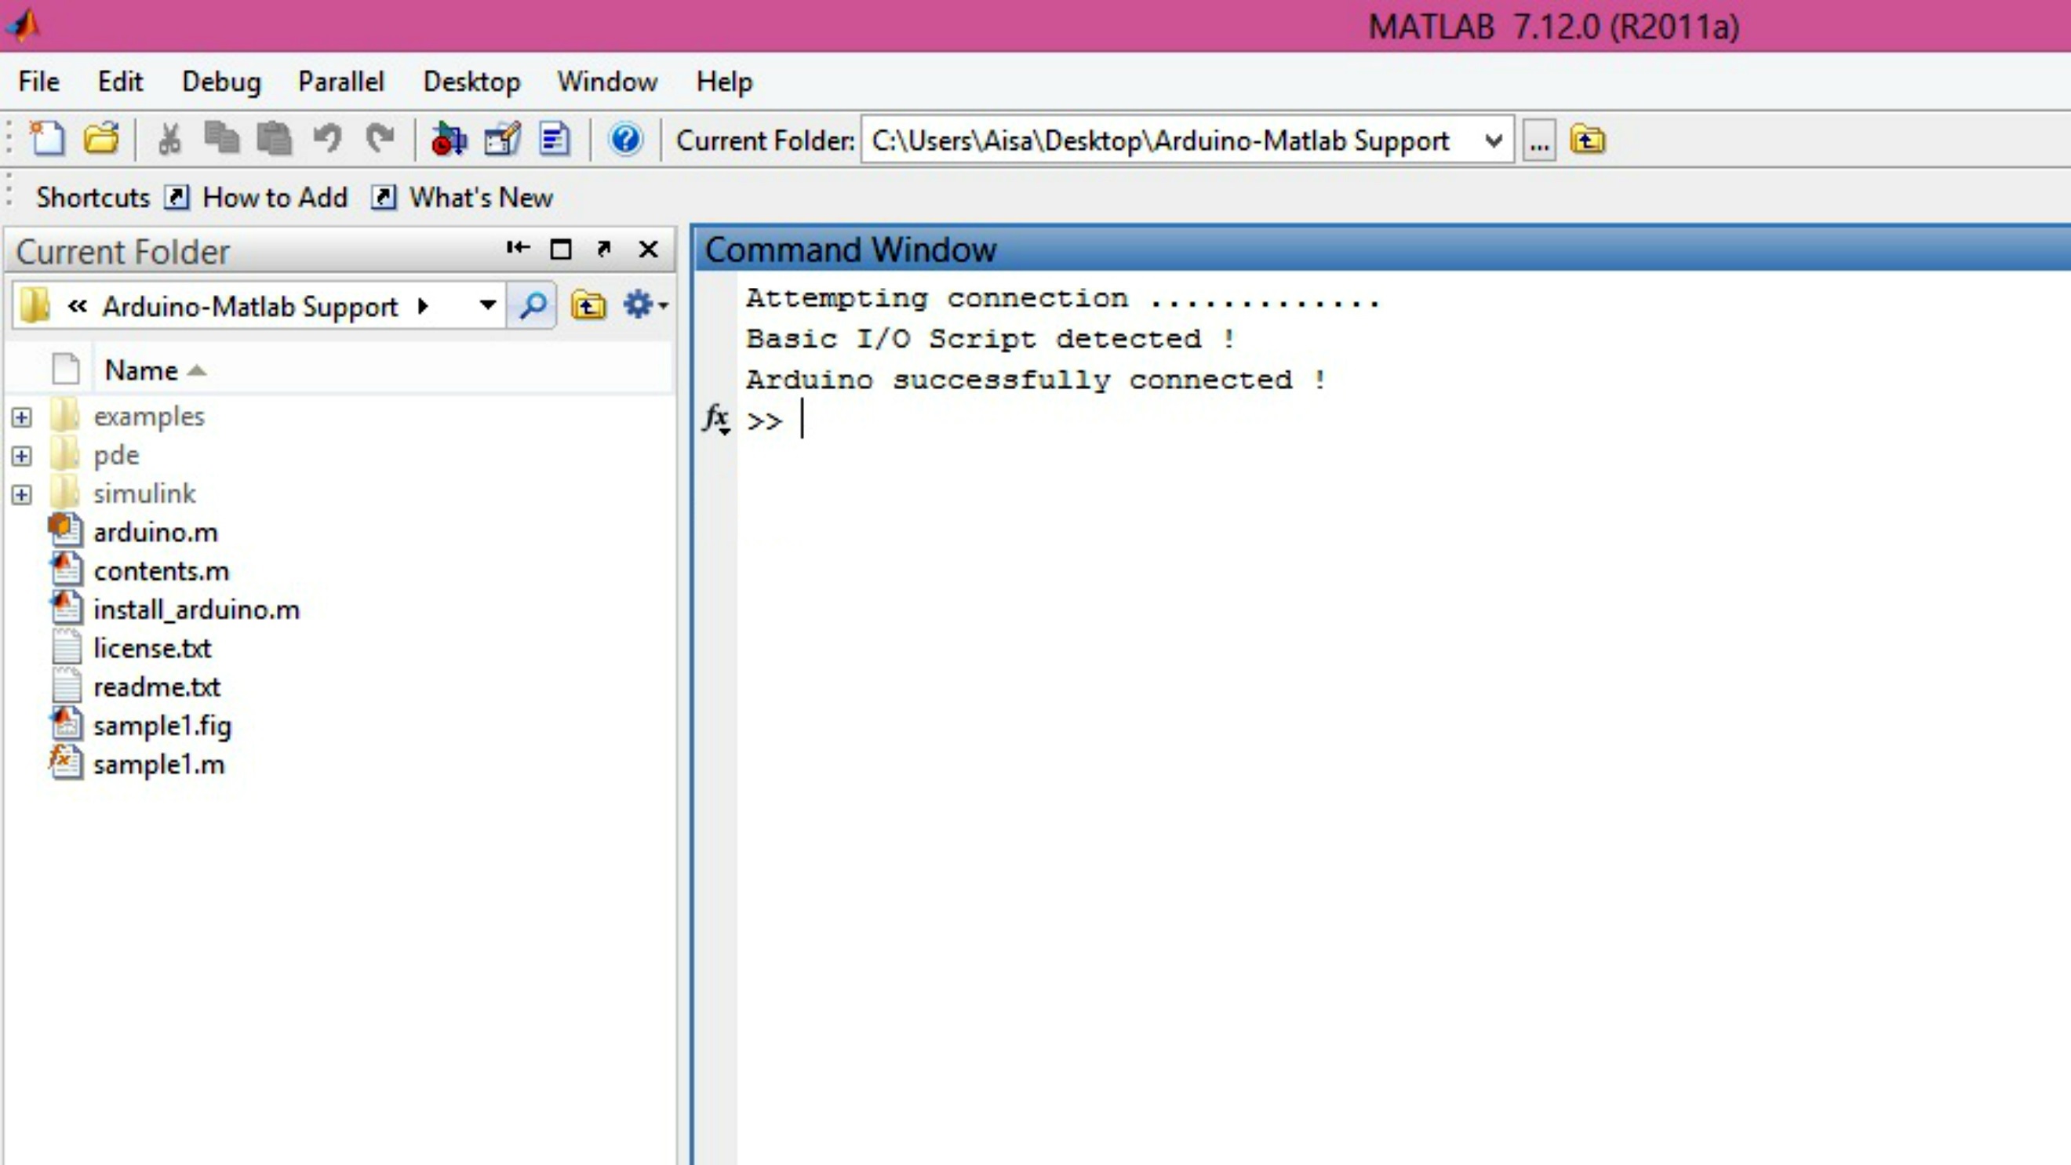The image size is (2071, 1165).
Task: Click the up-folder icon in Current Folder panel
Action: [x=588, y=305]
